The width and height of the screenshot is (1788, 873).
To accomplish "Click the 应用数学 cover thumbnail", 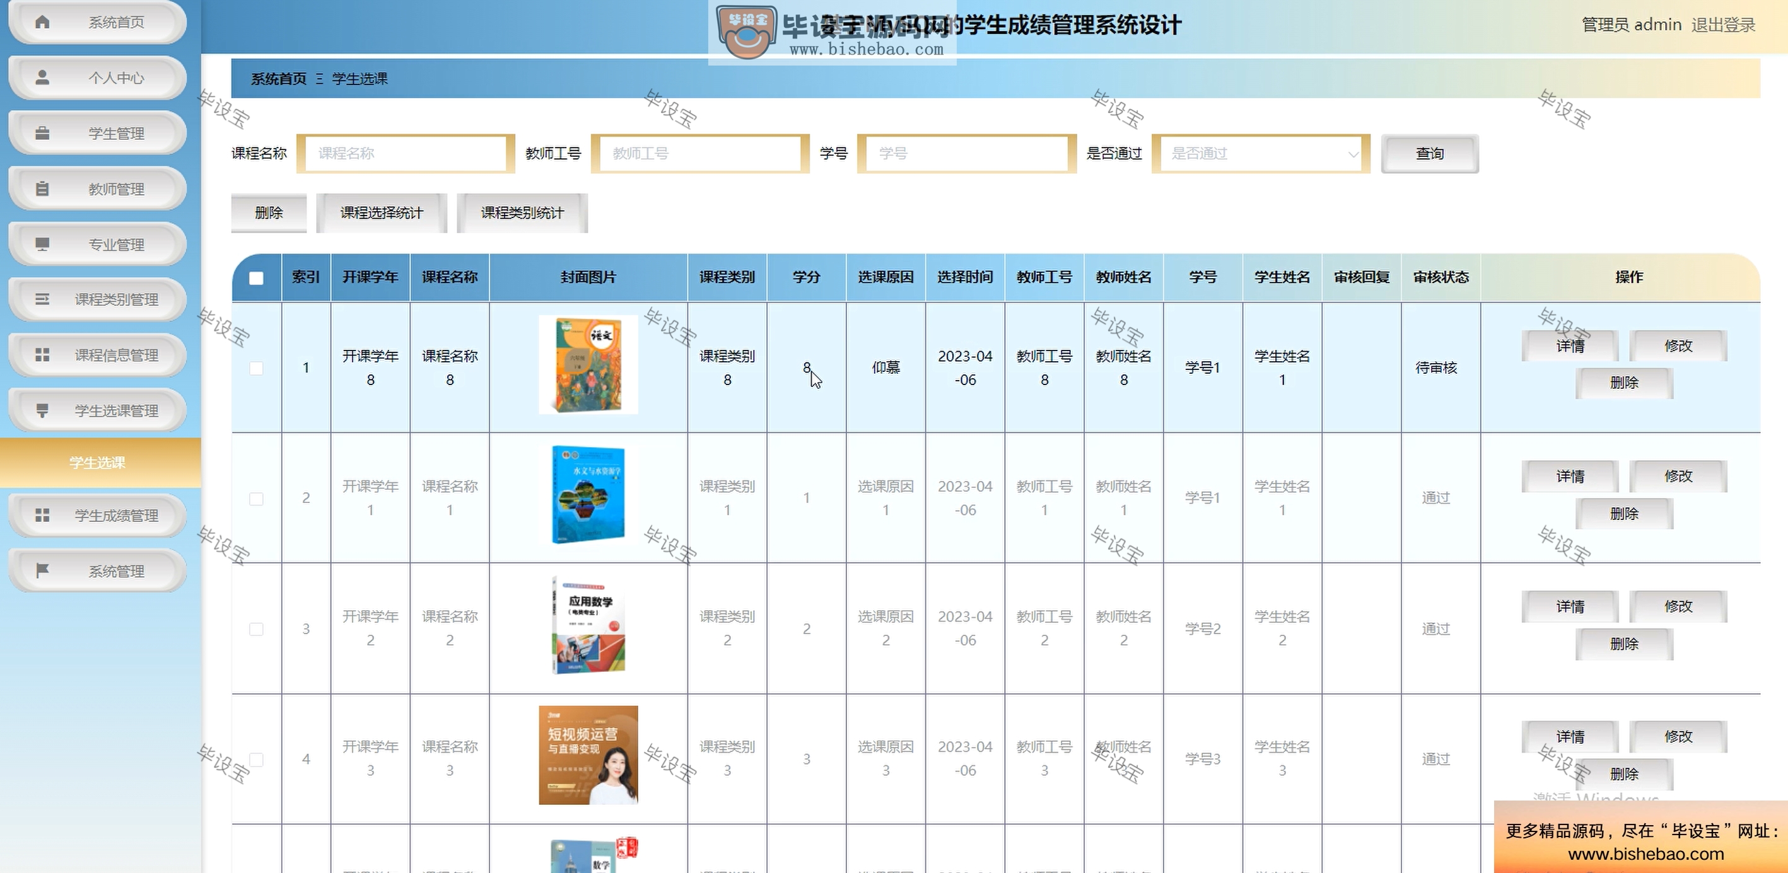I will (x=588, y=625).
